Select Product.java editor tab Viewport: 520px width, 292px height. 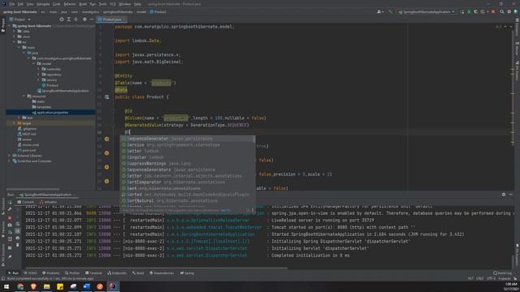point(112,19)
